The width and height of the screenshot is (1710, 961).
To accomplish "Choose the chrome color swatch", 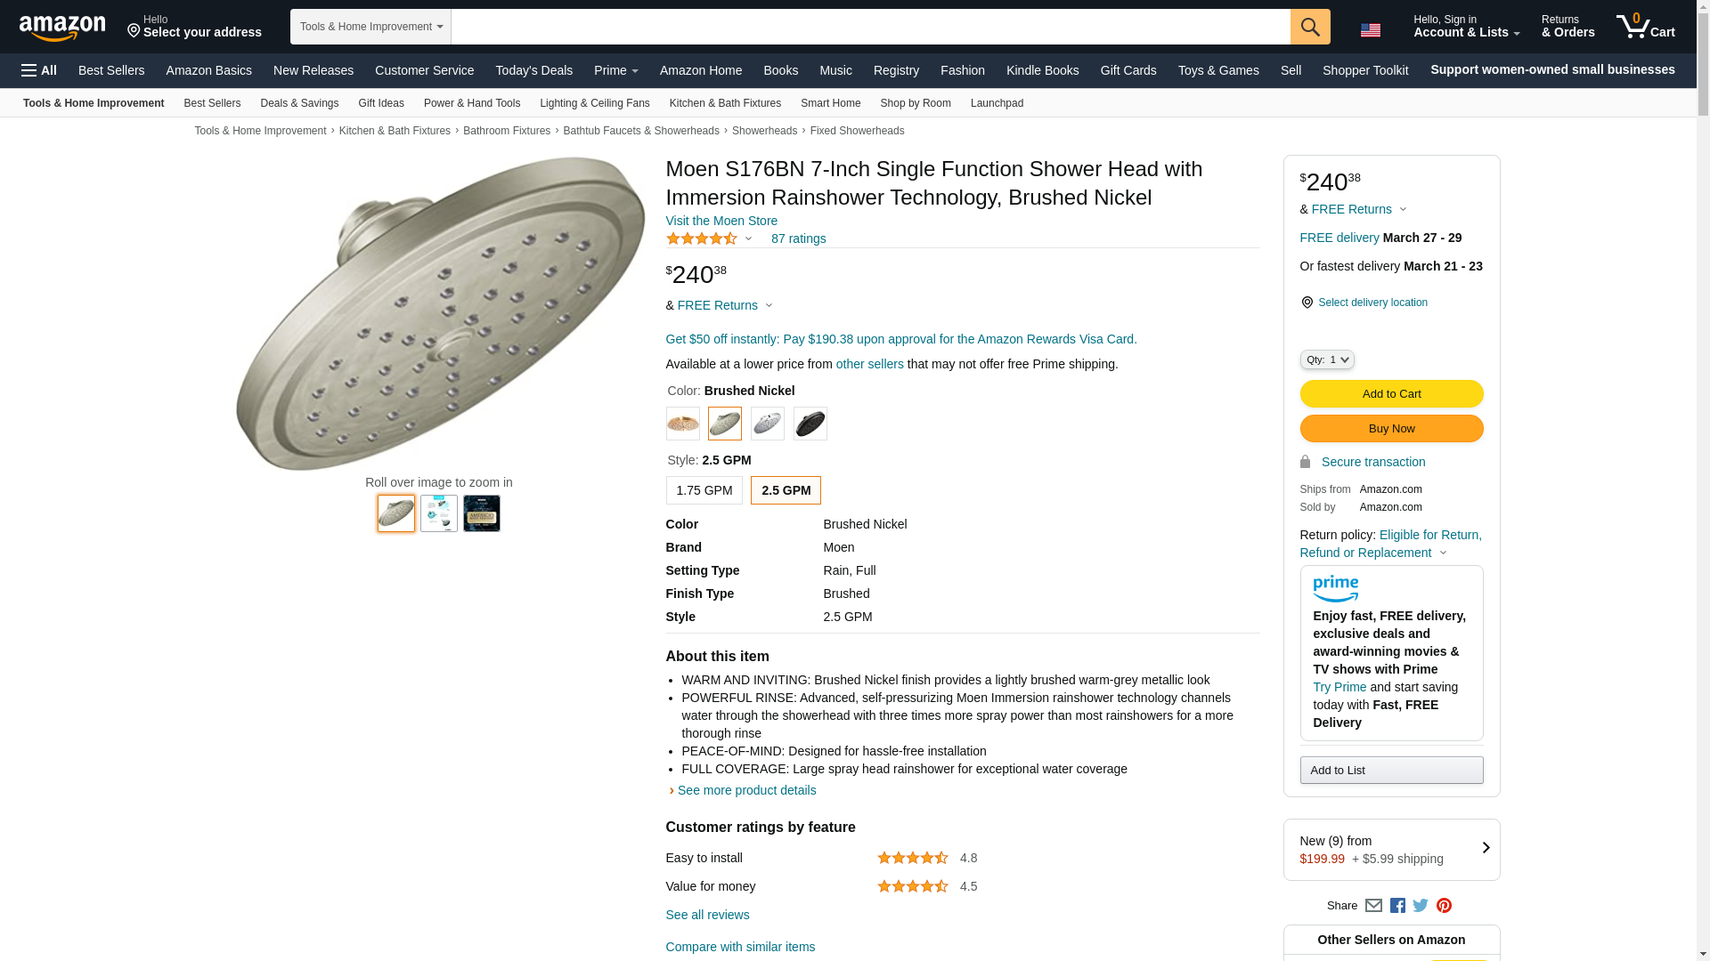I will click(767, 424).
